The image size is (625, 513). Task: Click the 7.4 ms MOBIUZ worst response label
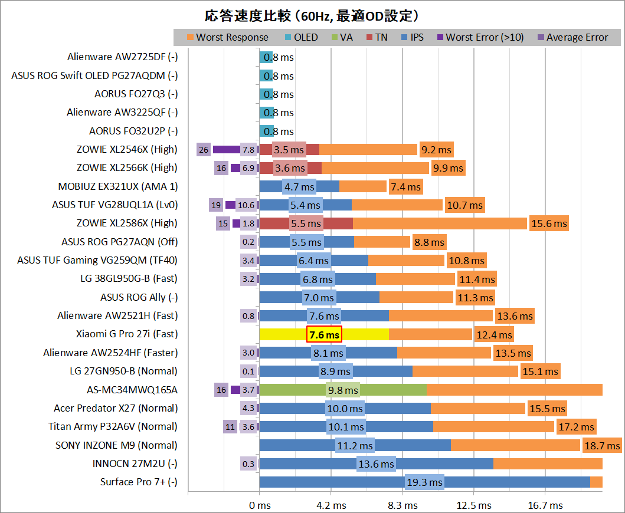coord(406,187)
